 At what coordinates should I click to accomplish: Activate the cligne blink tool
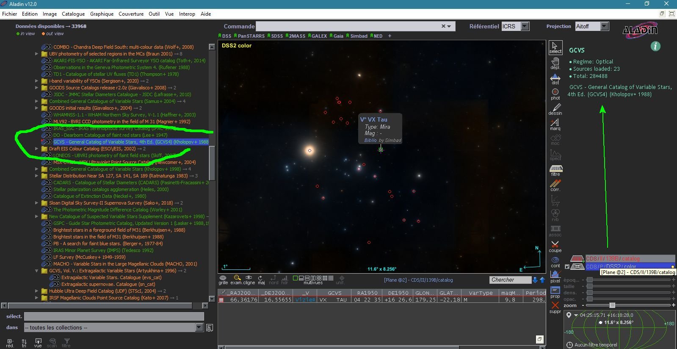(x=249, y=280)
